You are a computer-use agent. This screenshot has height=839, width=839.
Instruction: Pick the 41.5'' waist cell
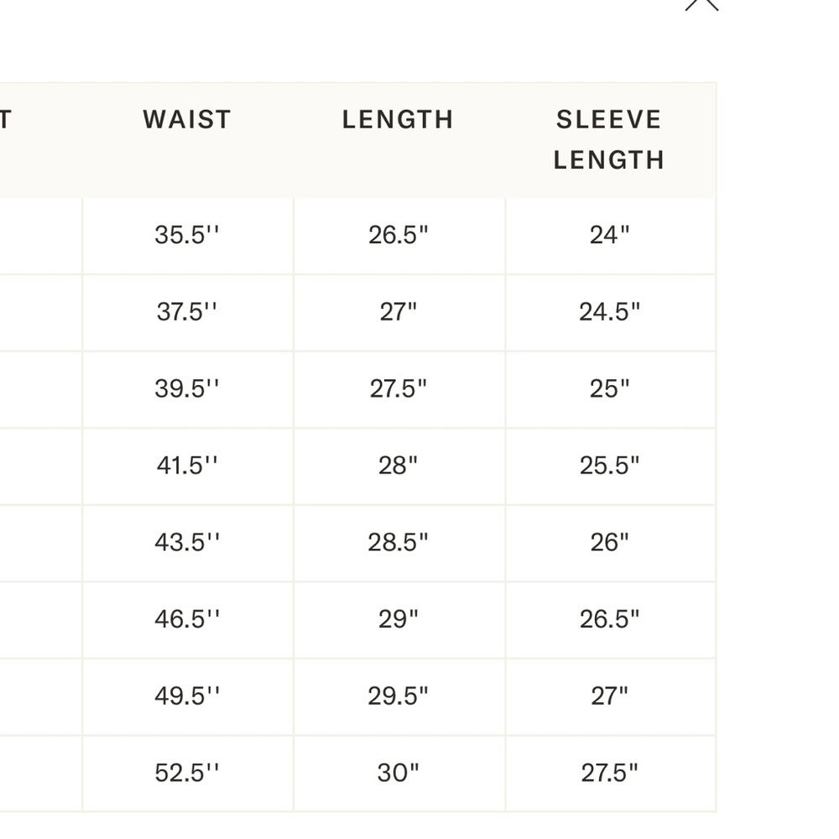click(x=187, y=466)
